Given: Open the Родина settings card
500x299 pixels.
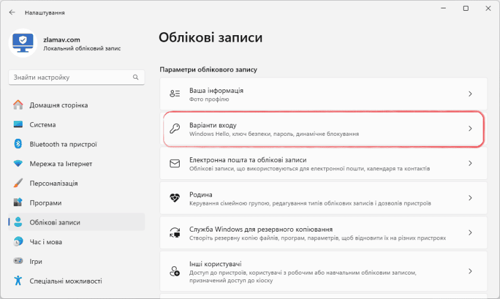Looking at the screenshot, I should pos(324,198).
